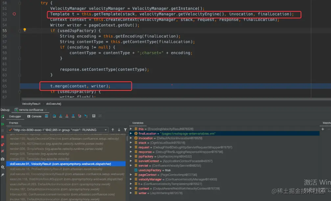
Task: Switch to the Console tab
Action: (34, 116)
